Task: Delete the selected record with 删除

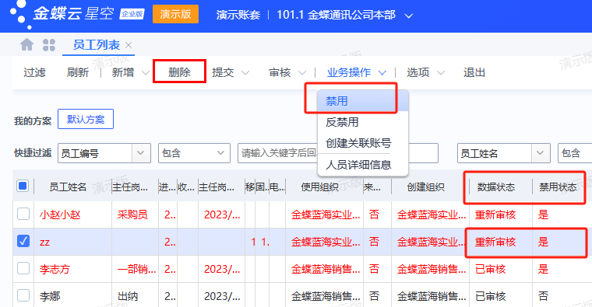Action: point(179,72)
